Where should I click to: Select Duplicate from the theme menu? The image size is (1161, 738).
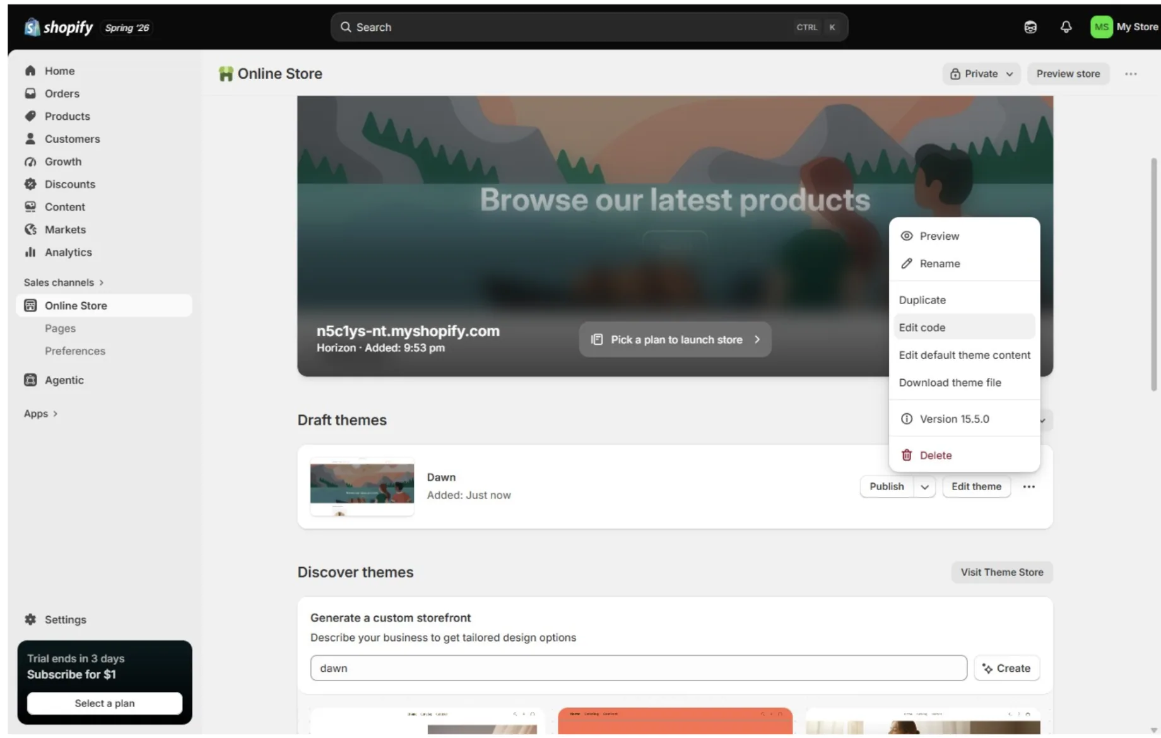(964, 300)
